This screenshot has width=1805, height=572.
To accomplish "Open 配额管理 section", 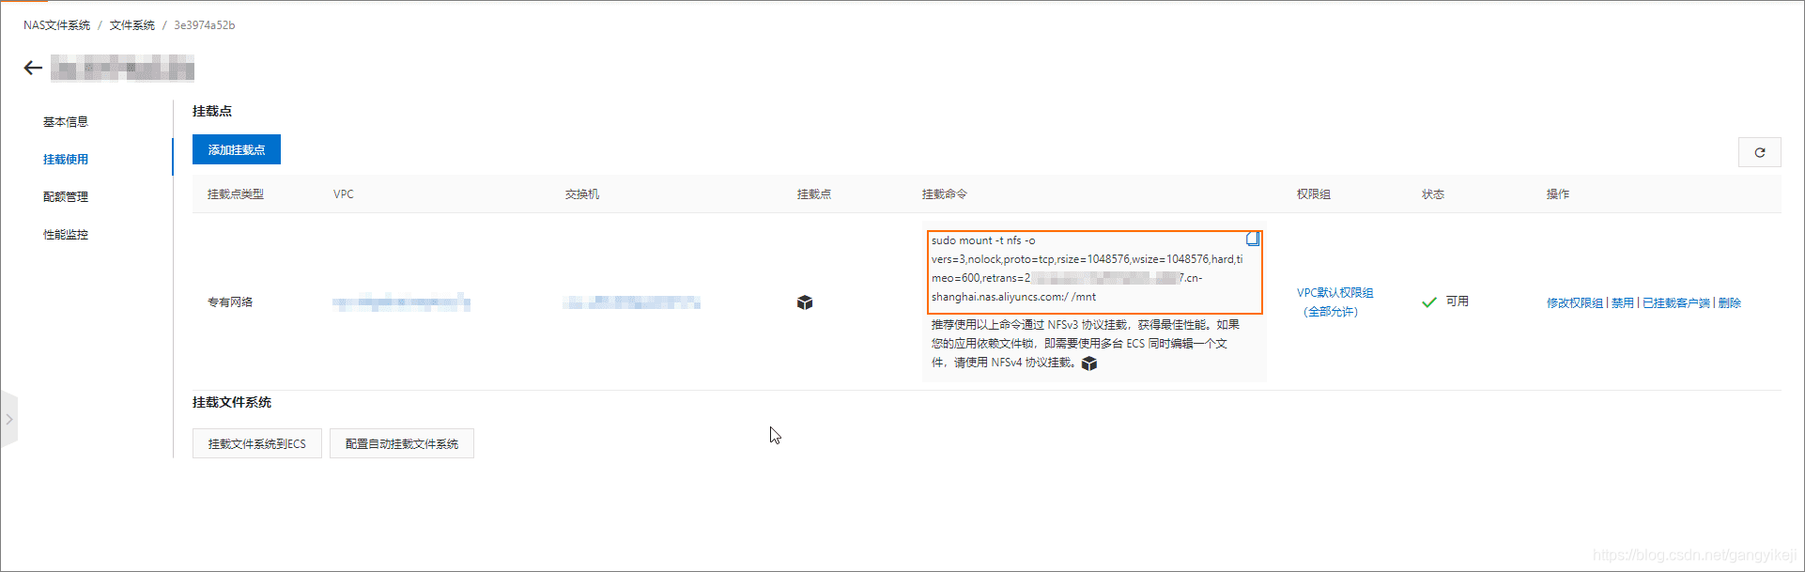I will [x=66, y=197].
